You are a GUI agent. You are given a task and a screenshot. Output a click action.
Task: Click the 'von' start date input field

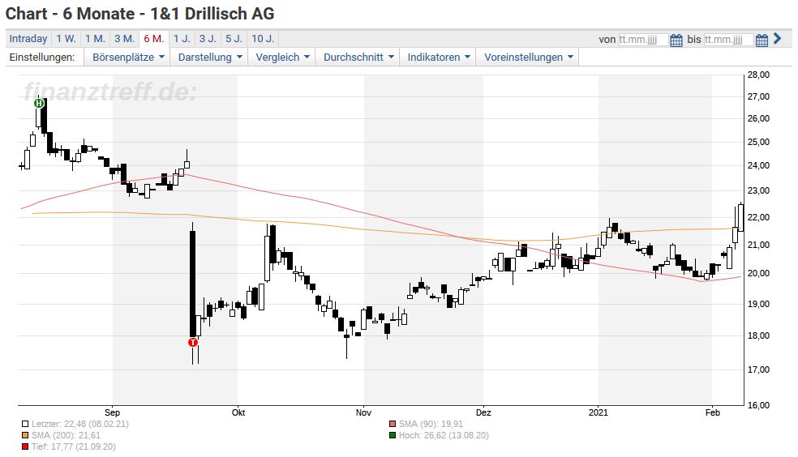coord(643,40)
